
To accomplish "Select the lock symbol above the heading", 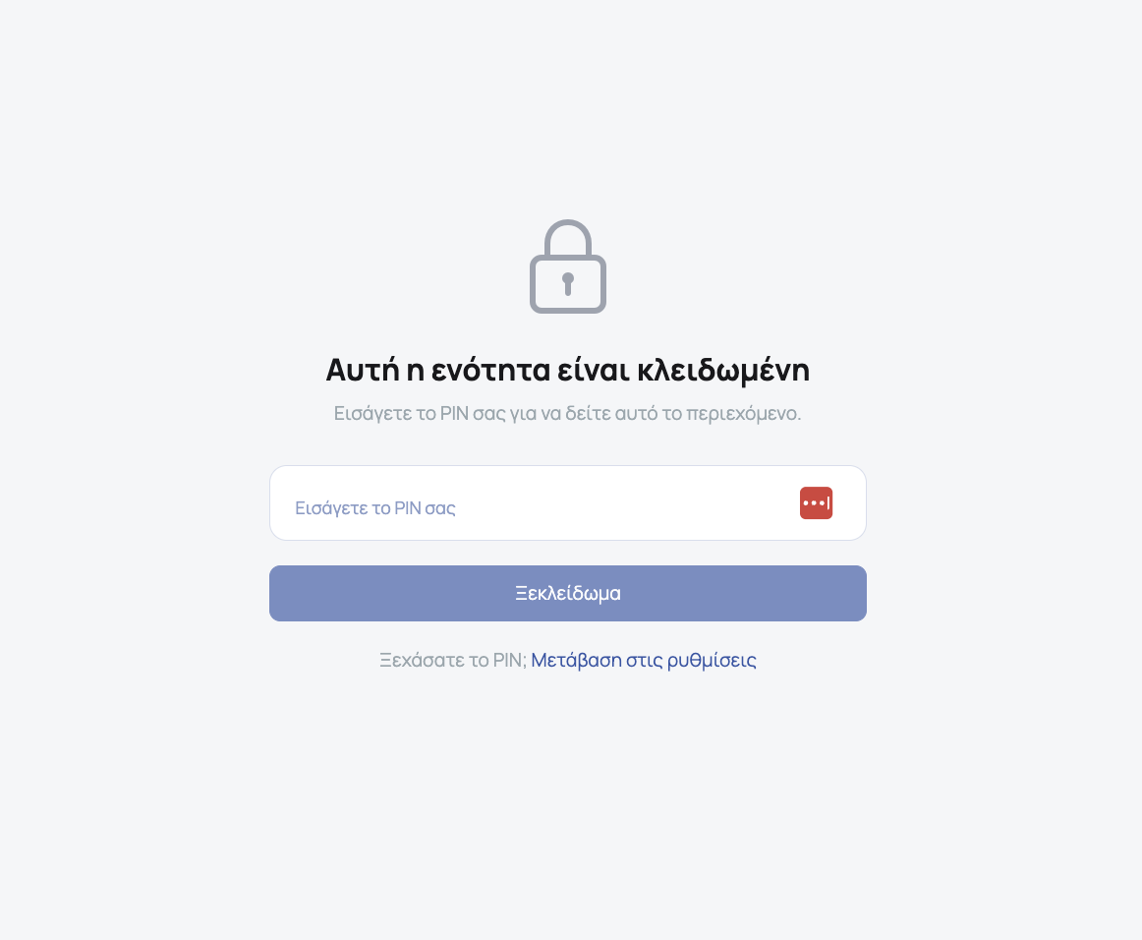I will tap(568, 266).
